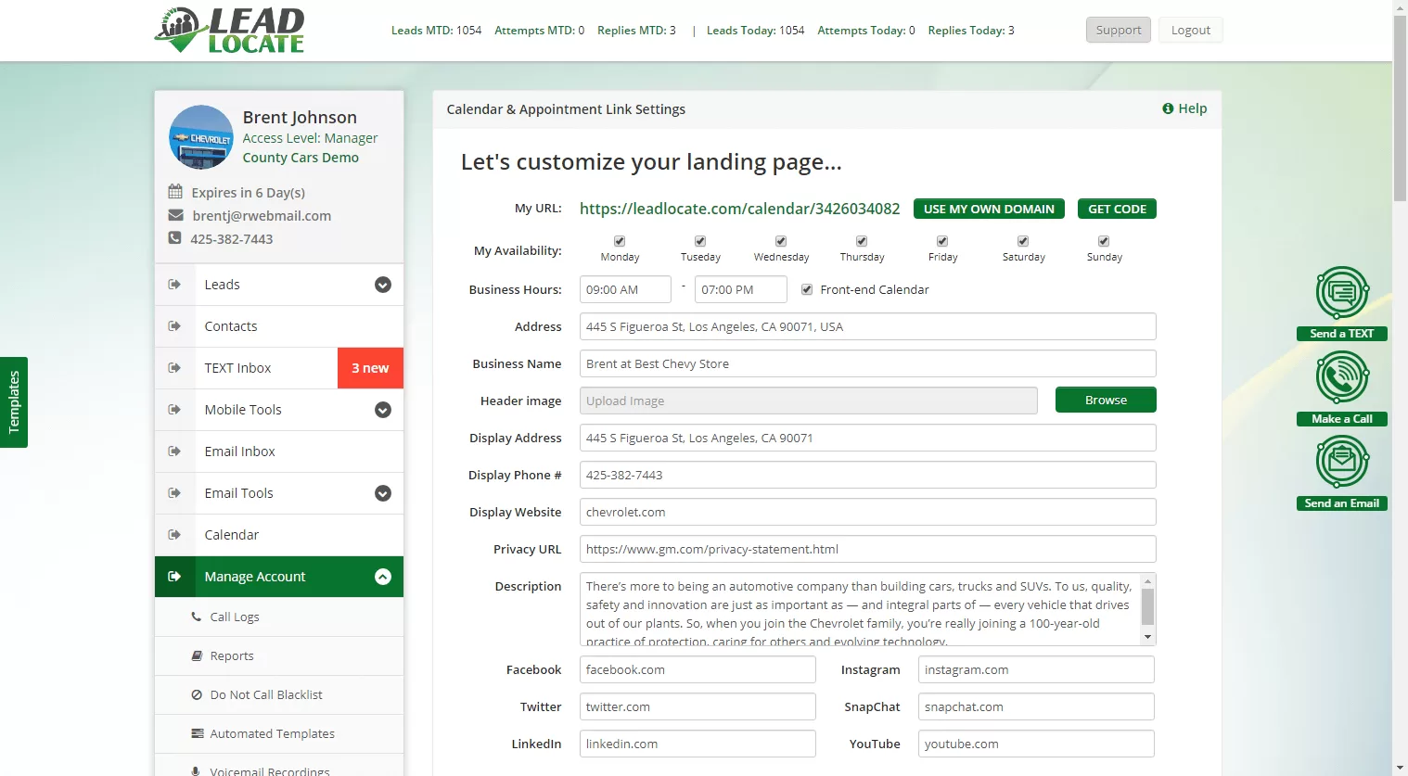Click the Description box scrollbar down arrow
The width and height of the screenshot is (1408, 776).
[1147, 637]
